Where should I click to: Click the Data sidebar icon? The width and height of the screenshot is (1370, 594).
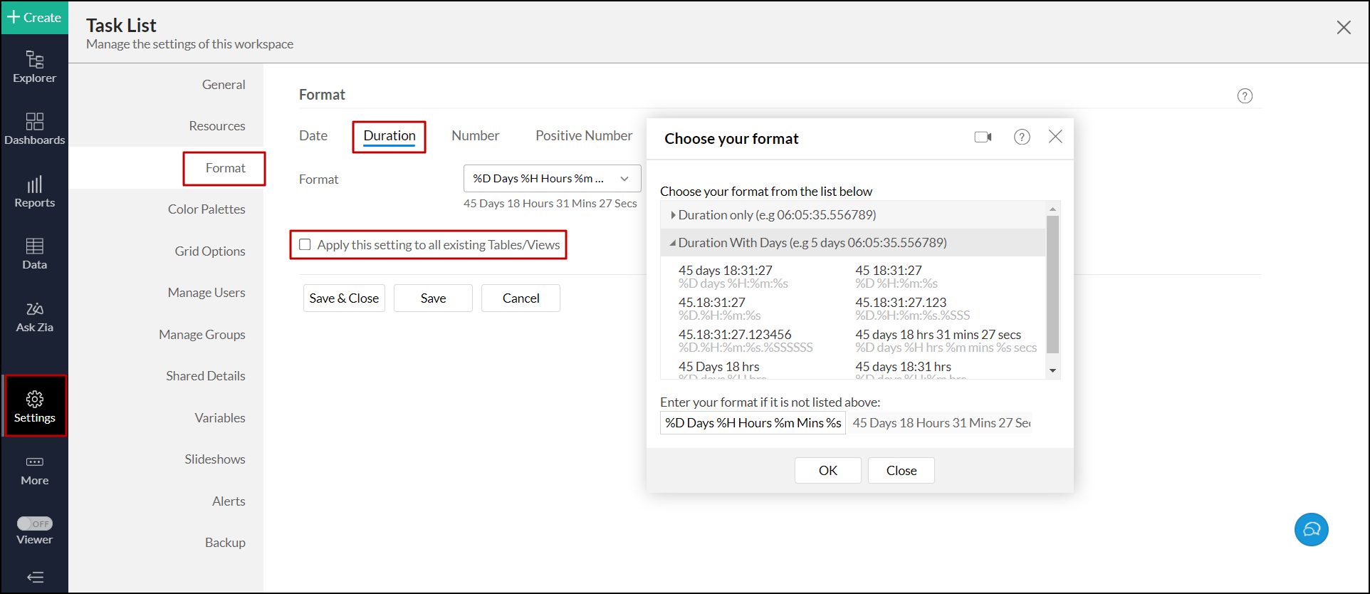click(x=34, y=254)
